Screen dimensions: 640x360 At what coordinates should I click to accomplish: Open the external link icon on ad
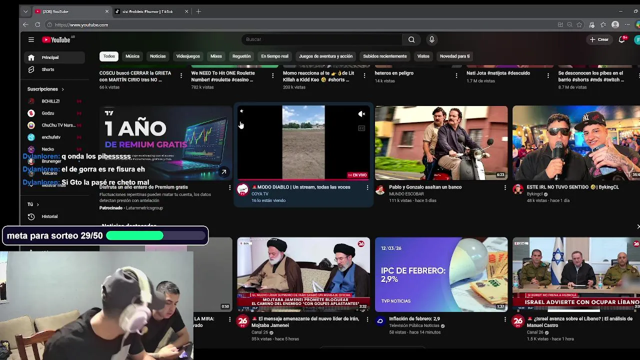(224, 172)
